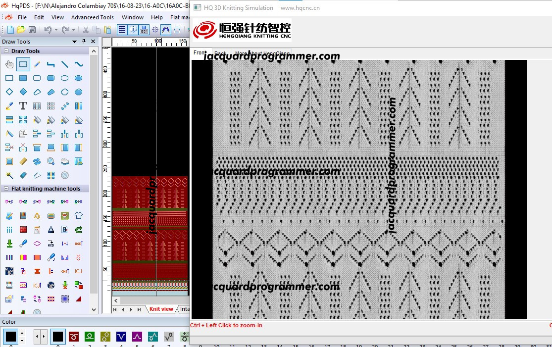The height and width of the screenshot is (347, 552).
Task: Increment the current color number stepper
Action: [x=22, y=333]
